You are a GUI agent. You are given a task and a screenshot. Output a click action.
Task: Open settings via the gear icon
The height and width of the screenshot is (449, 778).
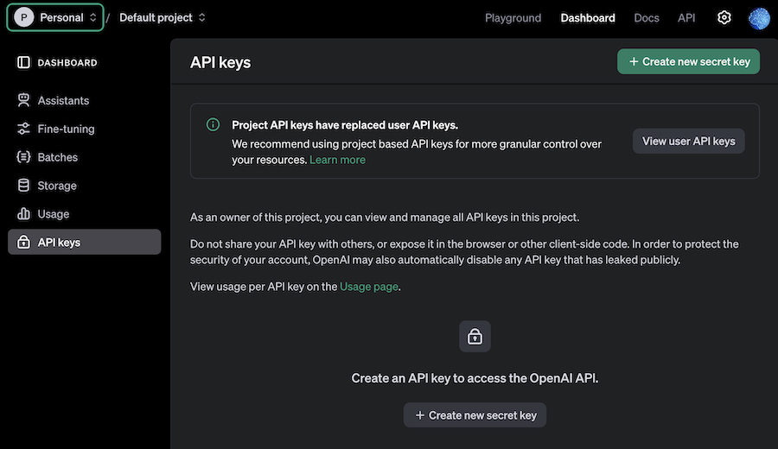[724, 18]
